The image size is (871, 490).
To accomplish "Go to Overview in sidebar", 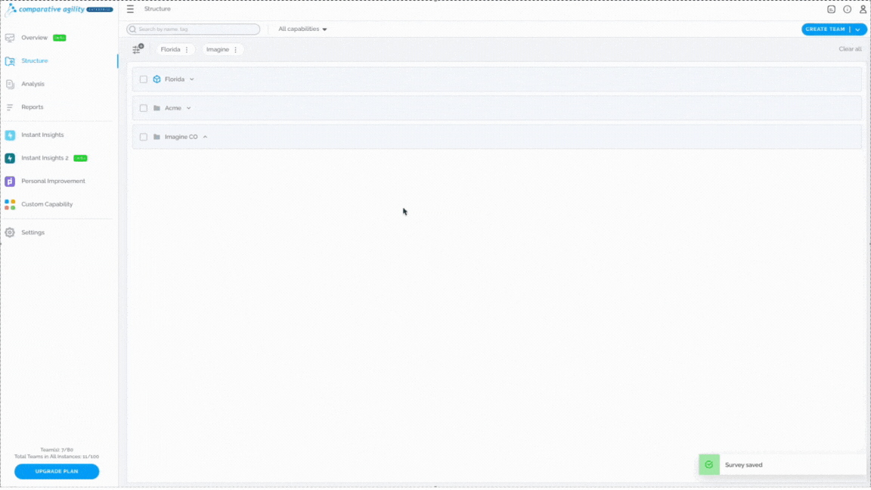I will [35, 38].
